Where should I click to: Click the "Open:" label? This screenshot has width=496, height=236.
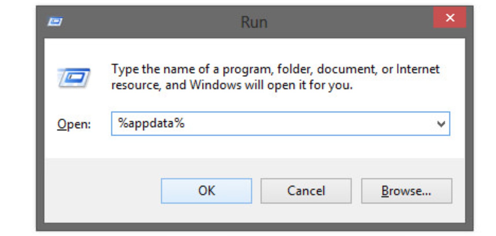tap(74, 124)
